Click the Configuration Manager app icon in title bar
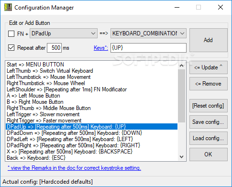 coord(8,7)
